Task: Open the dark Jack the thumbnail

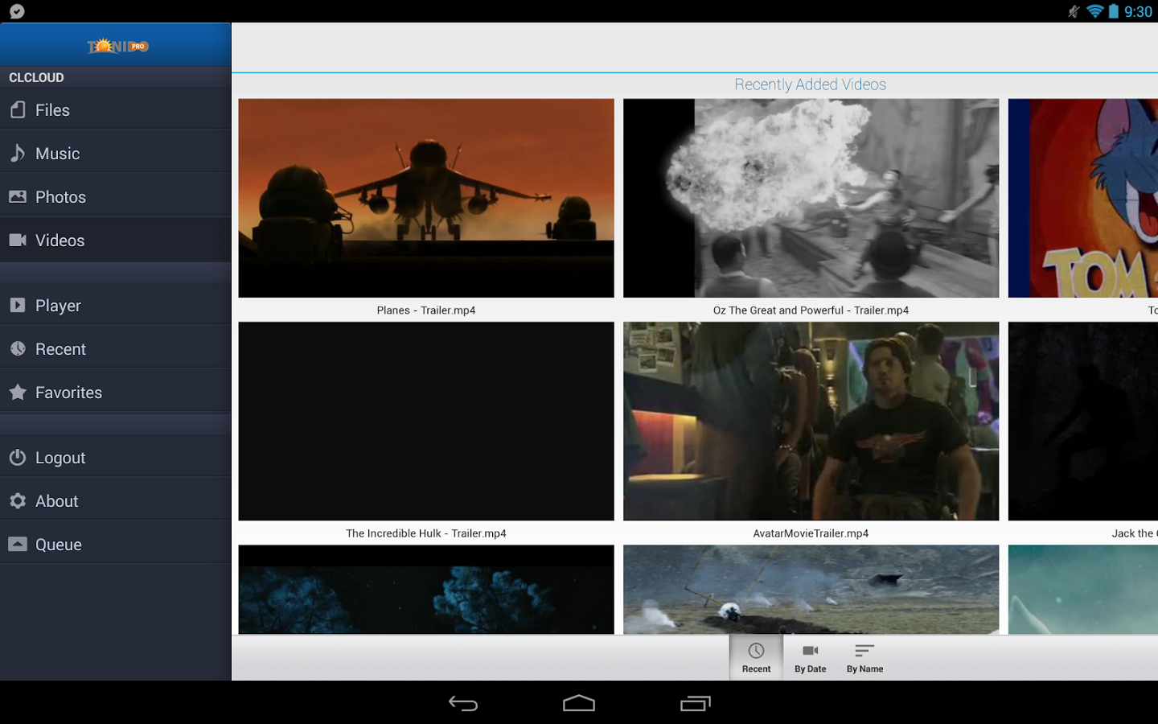Action: click(1083, 421)
